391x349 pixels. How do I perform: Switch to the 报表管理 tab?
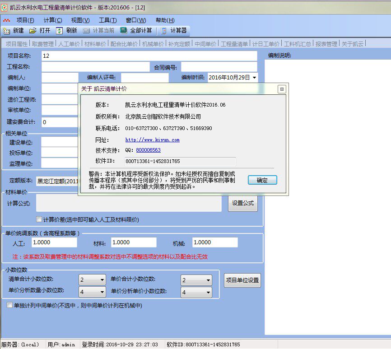(x=326, y=44)
